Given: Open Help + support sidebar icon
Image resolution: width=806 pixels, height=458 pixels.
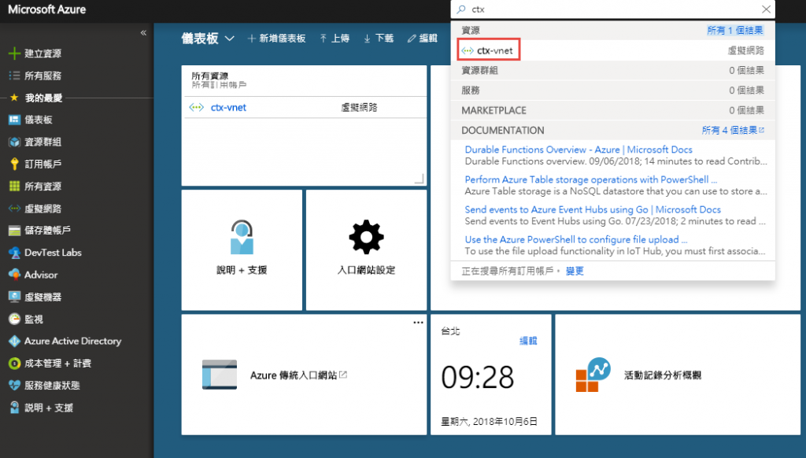Looking at the screenshot, I should point(14,408).
